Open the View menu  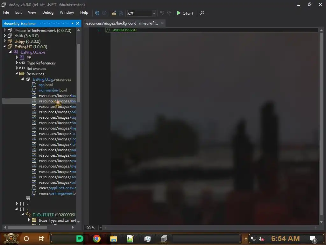tap(32, 12)
